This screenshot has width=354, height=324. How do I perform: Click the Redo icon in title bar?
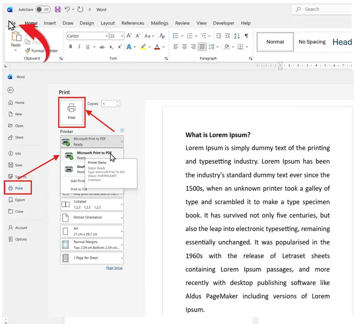click(x=80, y=9)
